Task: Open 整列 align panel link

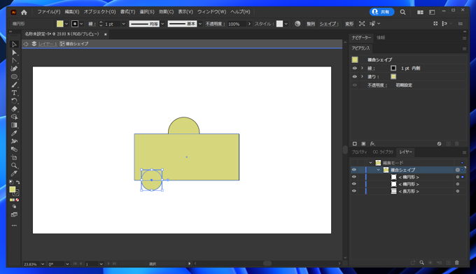Action: click(311, 24)
